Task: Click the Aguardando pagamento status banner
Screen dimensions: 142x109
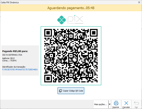Action: (71, 8)
